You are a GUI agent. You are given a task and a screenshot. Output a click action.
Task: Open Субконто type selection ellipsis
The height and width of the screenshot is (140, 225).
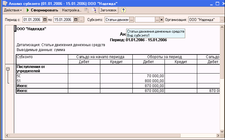point(131,20)
